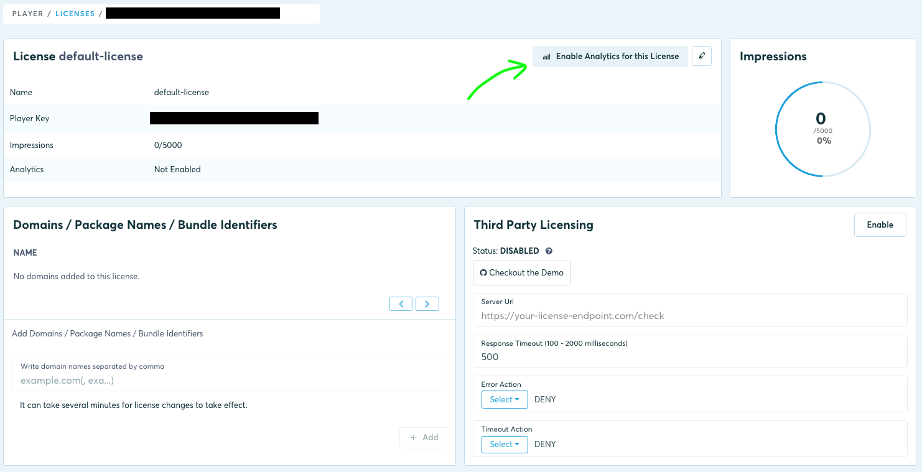
Task: Click the 'DISABLED' status text
Action: [519, 251]
